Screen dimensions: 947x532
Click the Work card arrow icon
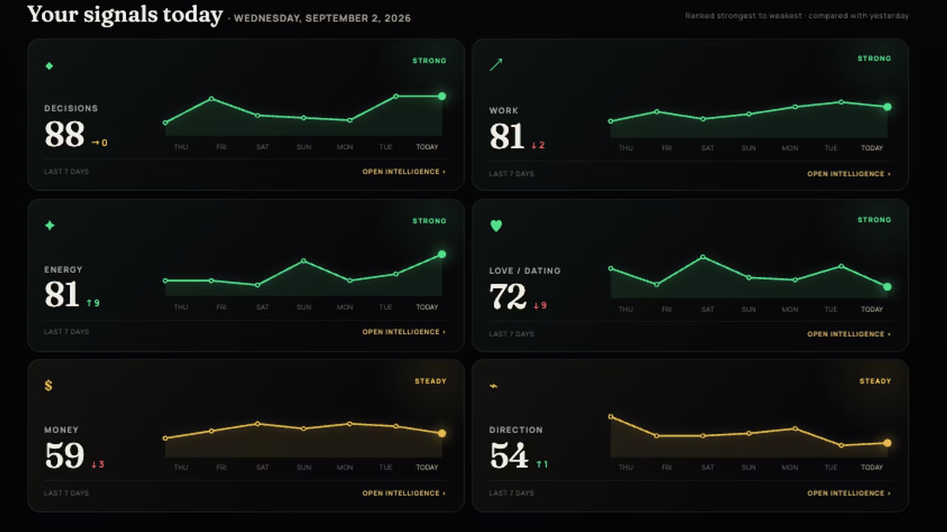pyautogui.click(x=496, y=64)
